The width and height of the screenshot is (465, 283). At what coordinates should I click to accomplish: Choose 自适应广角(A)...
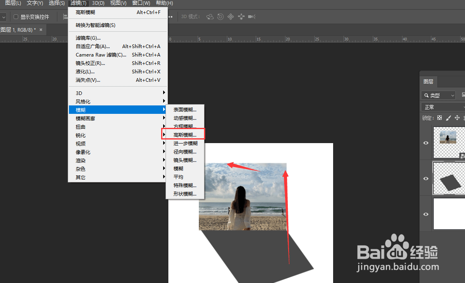click(118, 46)
